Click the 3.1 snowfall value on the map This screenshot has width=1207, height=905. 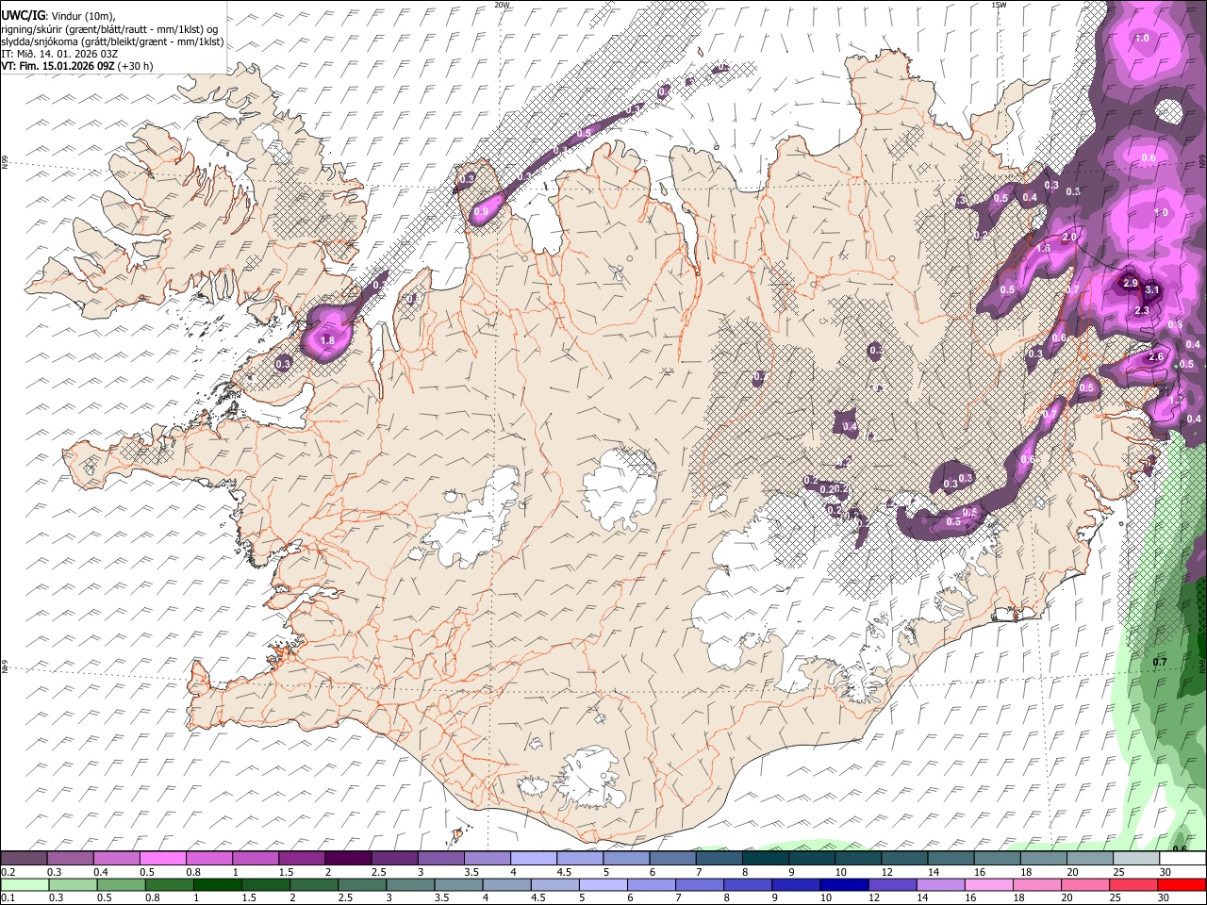click(1151, 291)
